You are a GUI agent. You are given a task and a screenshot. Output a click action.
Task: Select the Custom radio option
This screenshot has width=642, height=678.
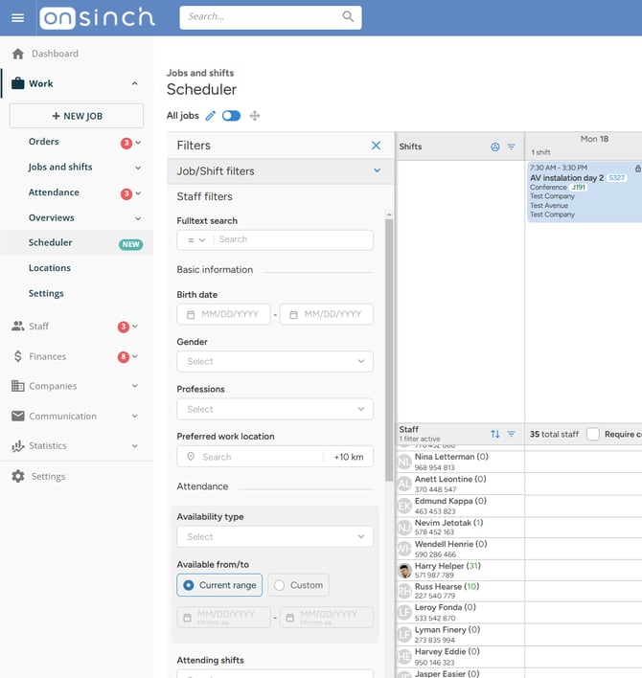(x=299, y=585)
